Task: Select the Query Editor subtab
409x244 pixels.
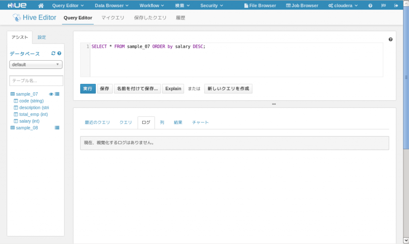Action: (78, 18)
